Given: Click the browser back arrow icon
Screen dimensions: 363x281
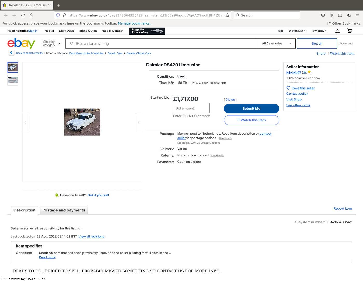Looking at the screenshot, I should (x=6, y=15).
